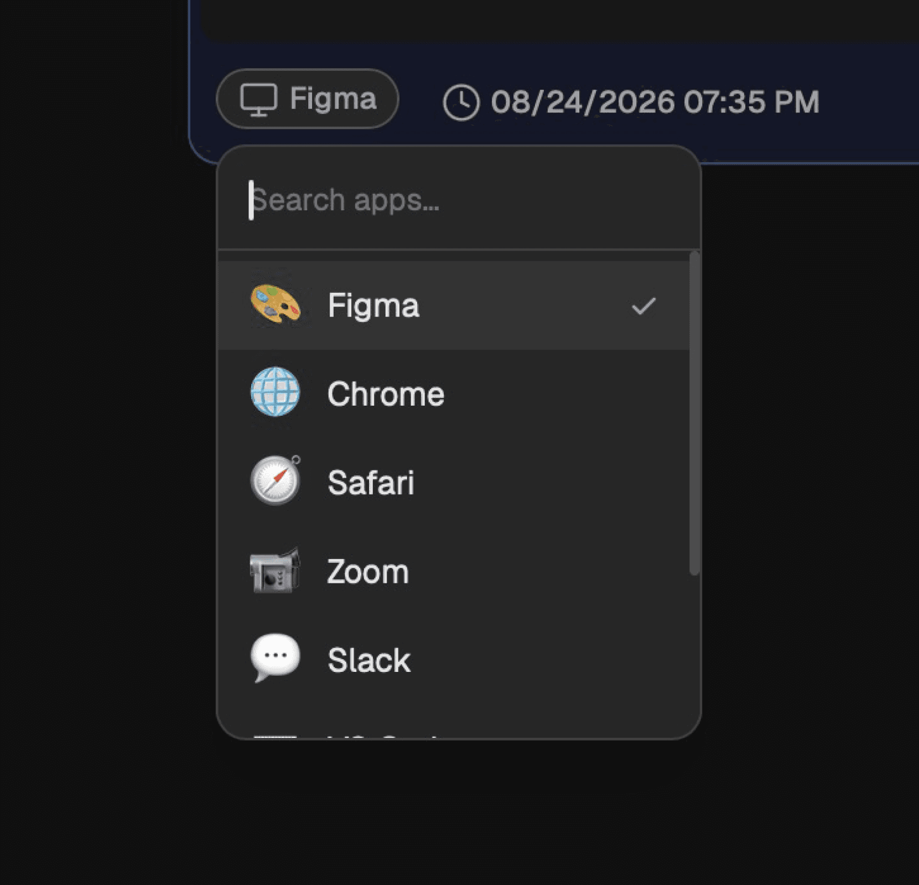Click the Slack speech bubble icon

[275, 658]
